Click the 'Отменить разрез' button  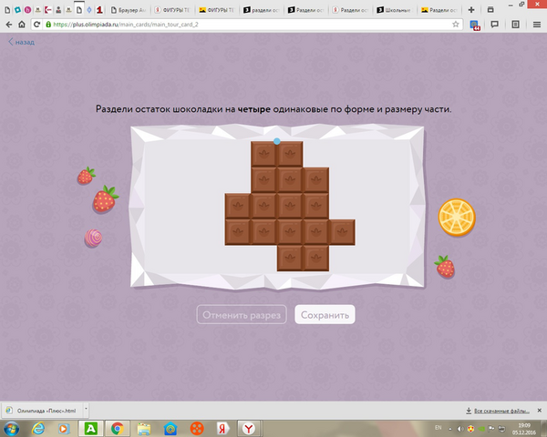[x=242, y=315]
